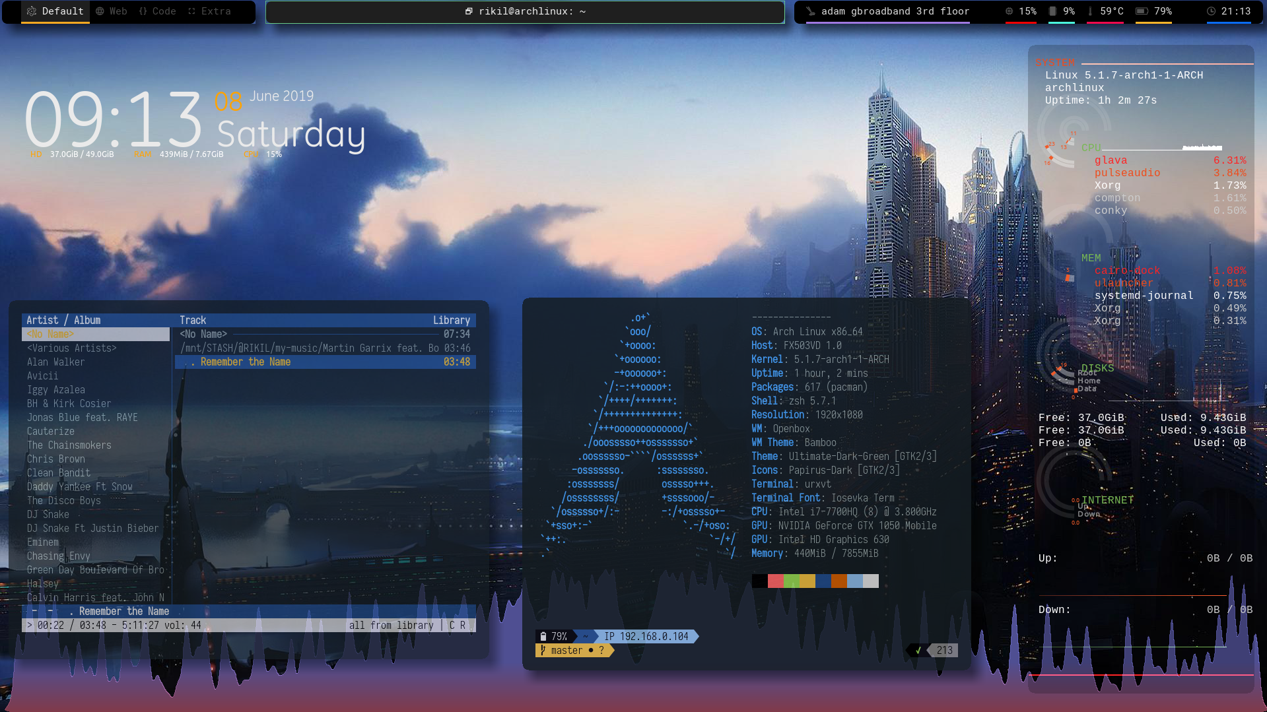Screen dimensions: 1267x712
Task: Switch to the Web workspace
Action: click(112, 11)
